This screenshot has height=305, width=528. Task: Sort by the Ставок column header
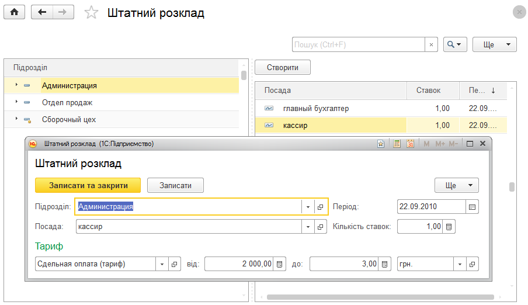tap(433, 91)
